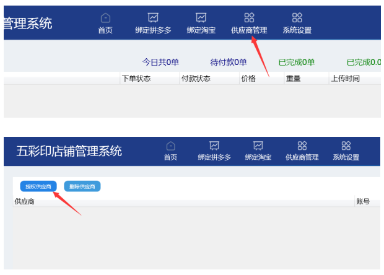Click the 待付款0单 status text
The image size is (384, 275).
point(229,62)
